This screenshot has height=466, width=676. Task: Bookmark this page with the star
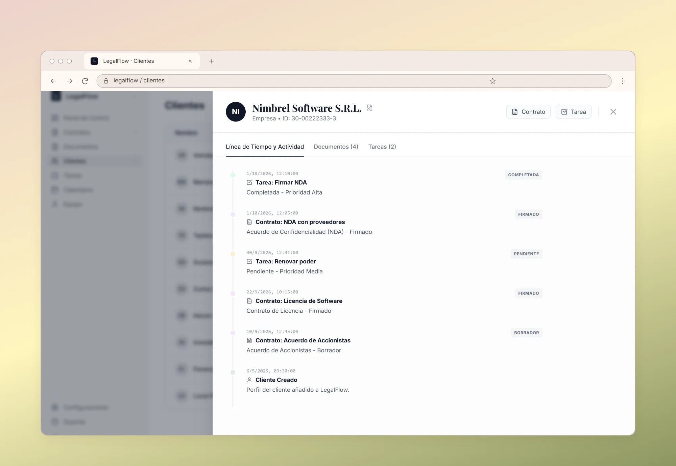tap(492, 81)
